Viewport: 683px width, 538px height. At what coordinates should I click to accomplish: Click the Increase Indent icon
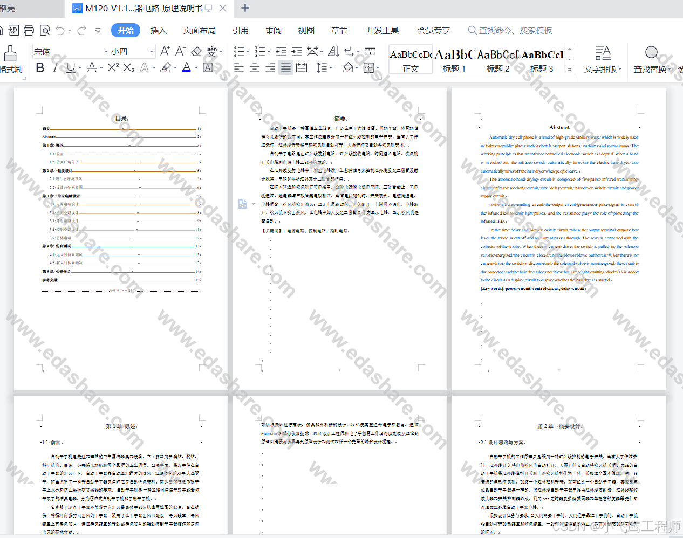(297, 51)
